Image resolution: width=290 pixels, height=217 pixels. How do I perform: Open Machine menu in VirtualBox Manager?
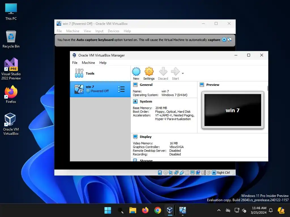[88, 62]
